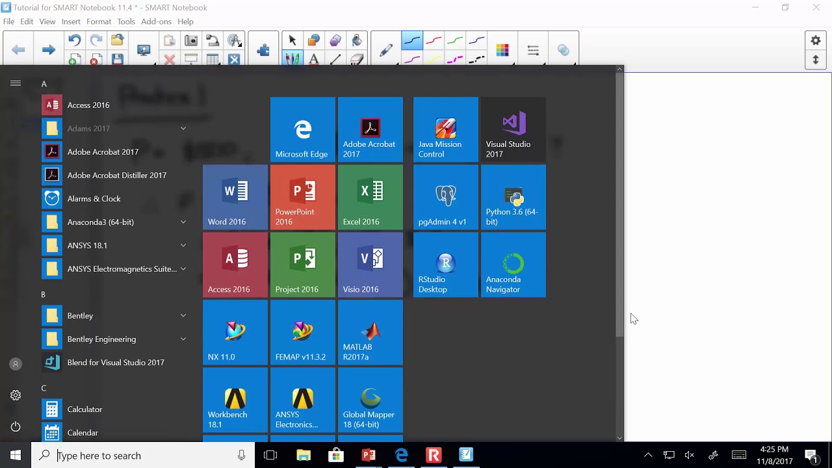This screenshot has height=468, width=832.
Task: Open the transparency circles icon
Action: point(564,50)
